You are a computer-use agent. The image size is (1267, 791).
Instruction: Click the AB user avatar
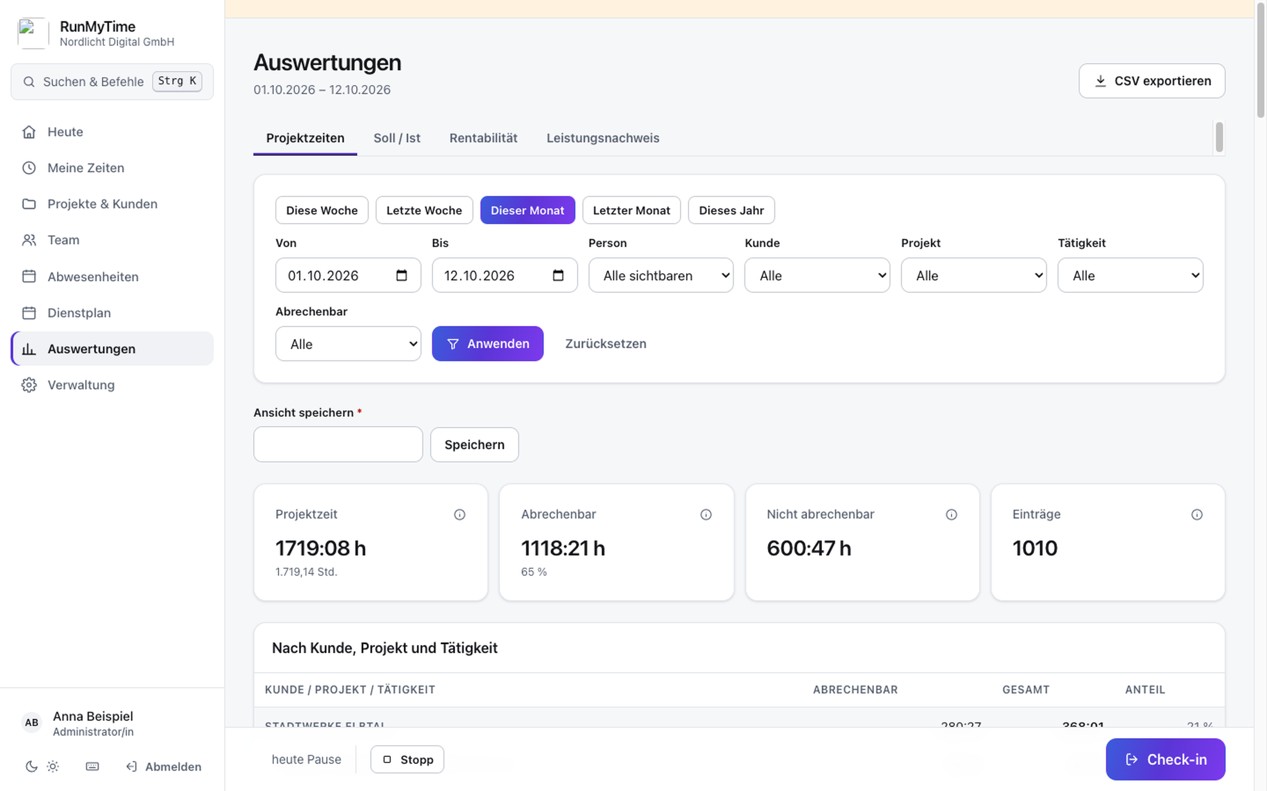tap(32, 723)
